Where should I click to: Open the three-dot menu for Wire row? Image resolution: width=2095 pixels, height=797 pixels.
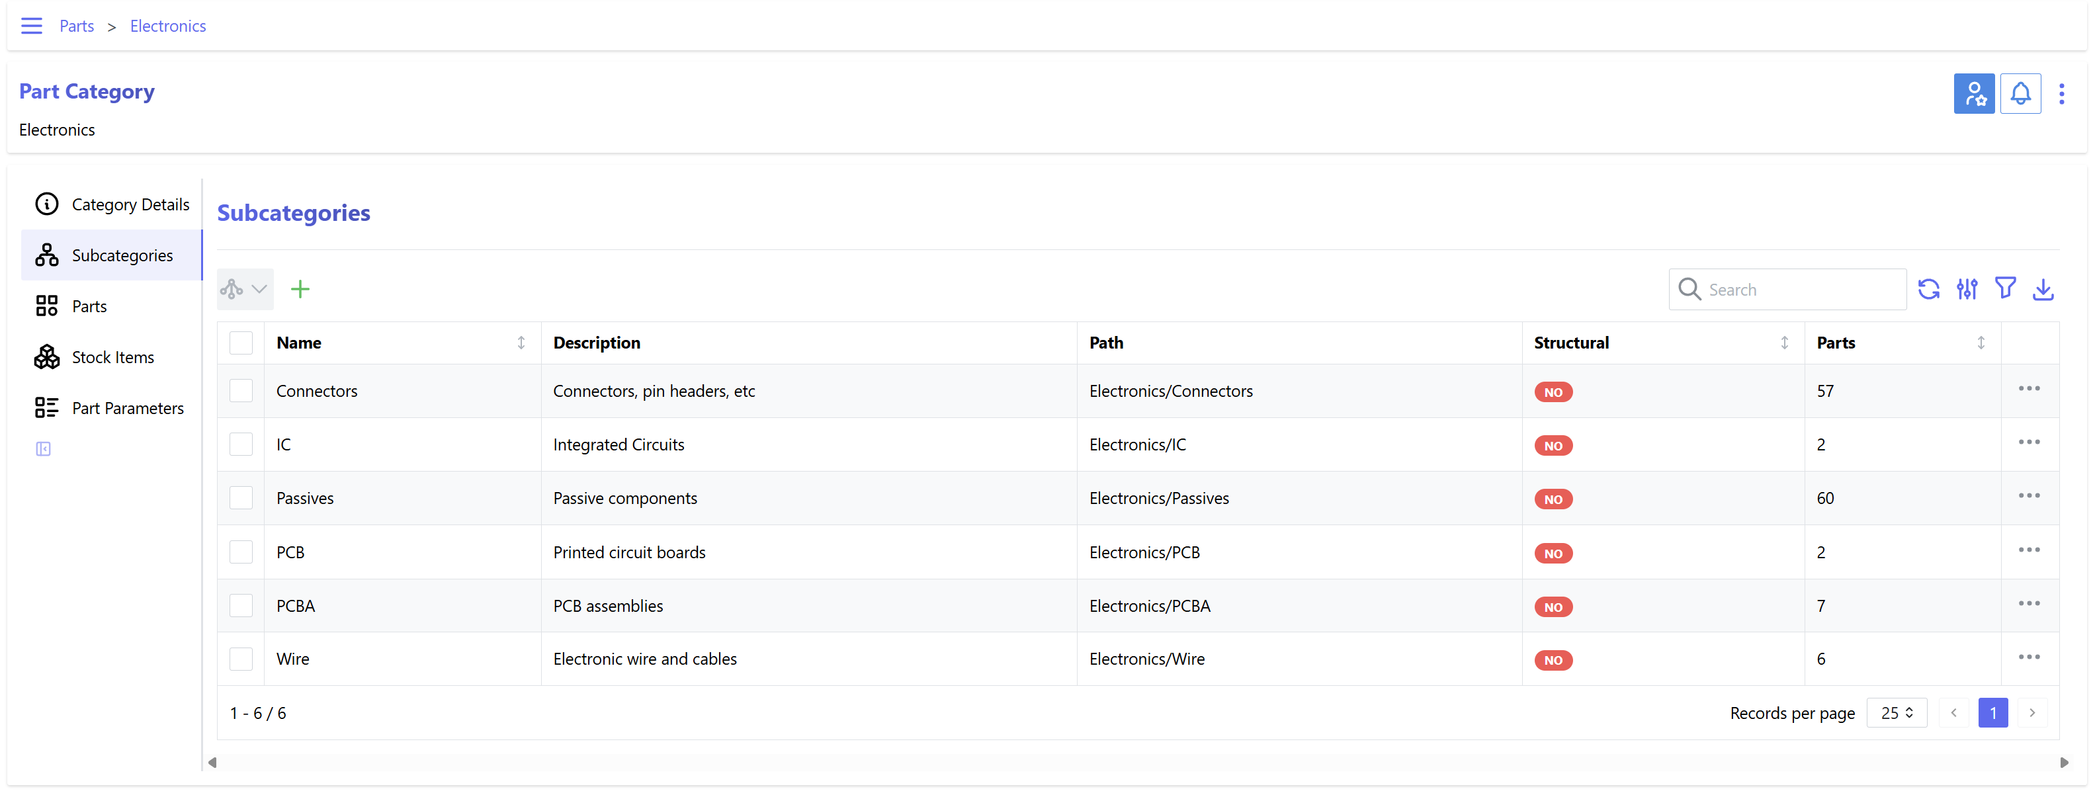(2028, 658)
